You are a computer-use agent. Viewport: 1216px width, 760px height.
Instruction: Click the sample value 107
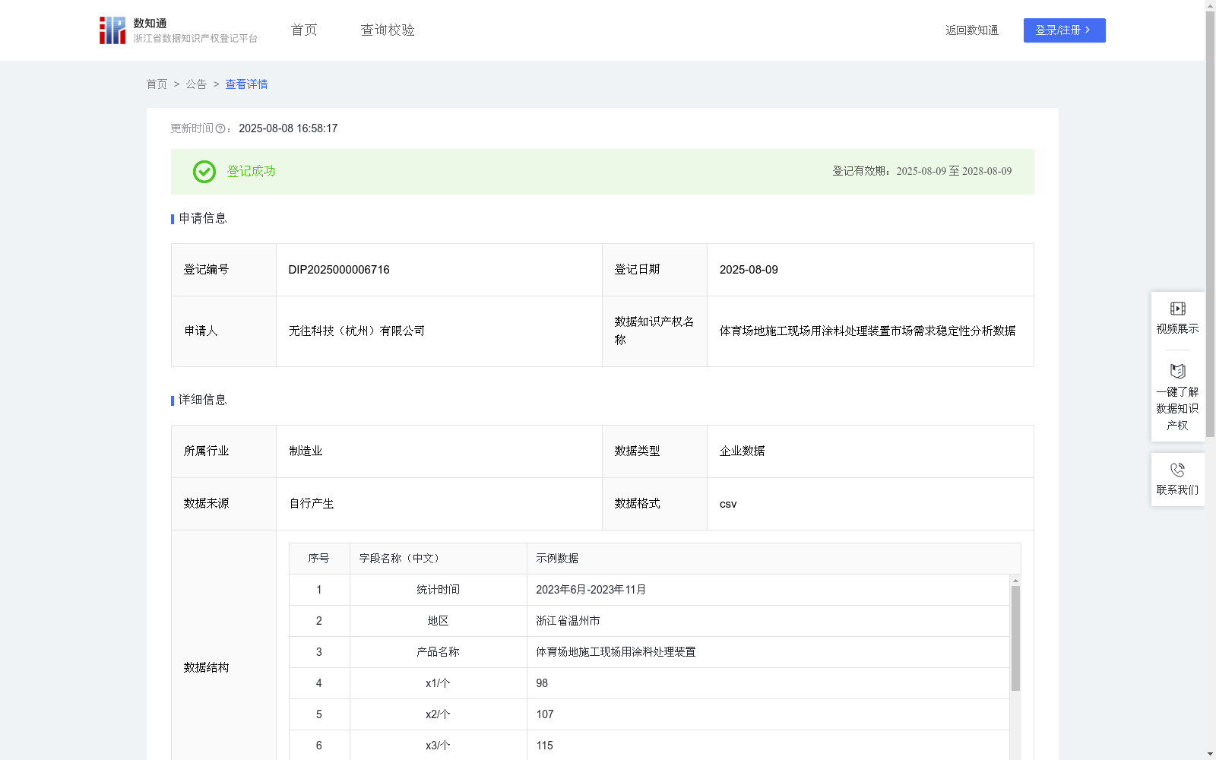point(545,714)
